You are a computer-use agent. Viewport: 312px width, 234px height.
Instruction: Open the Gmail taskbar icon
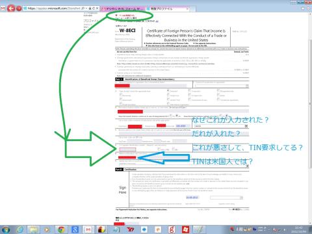(x=88, y=229)
